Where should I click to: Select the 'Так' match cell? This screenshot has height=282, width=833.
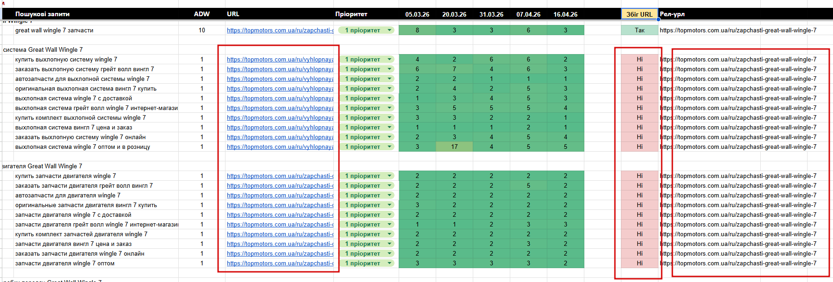[x=639, y=30]
